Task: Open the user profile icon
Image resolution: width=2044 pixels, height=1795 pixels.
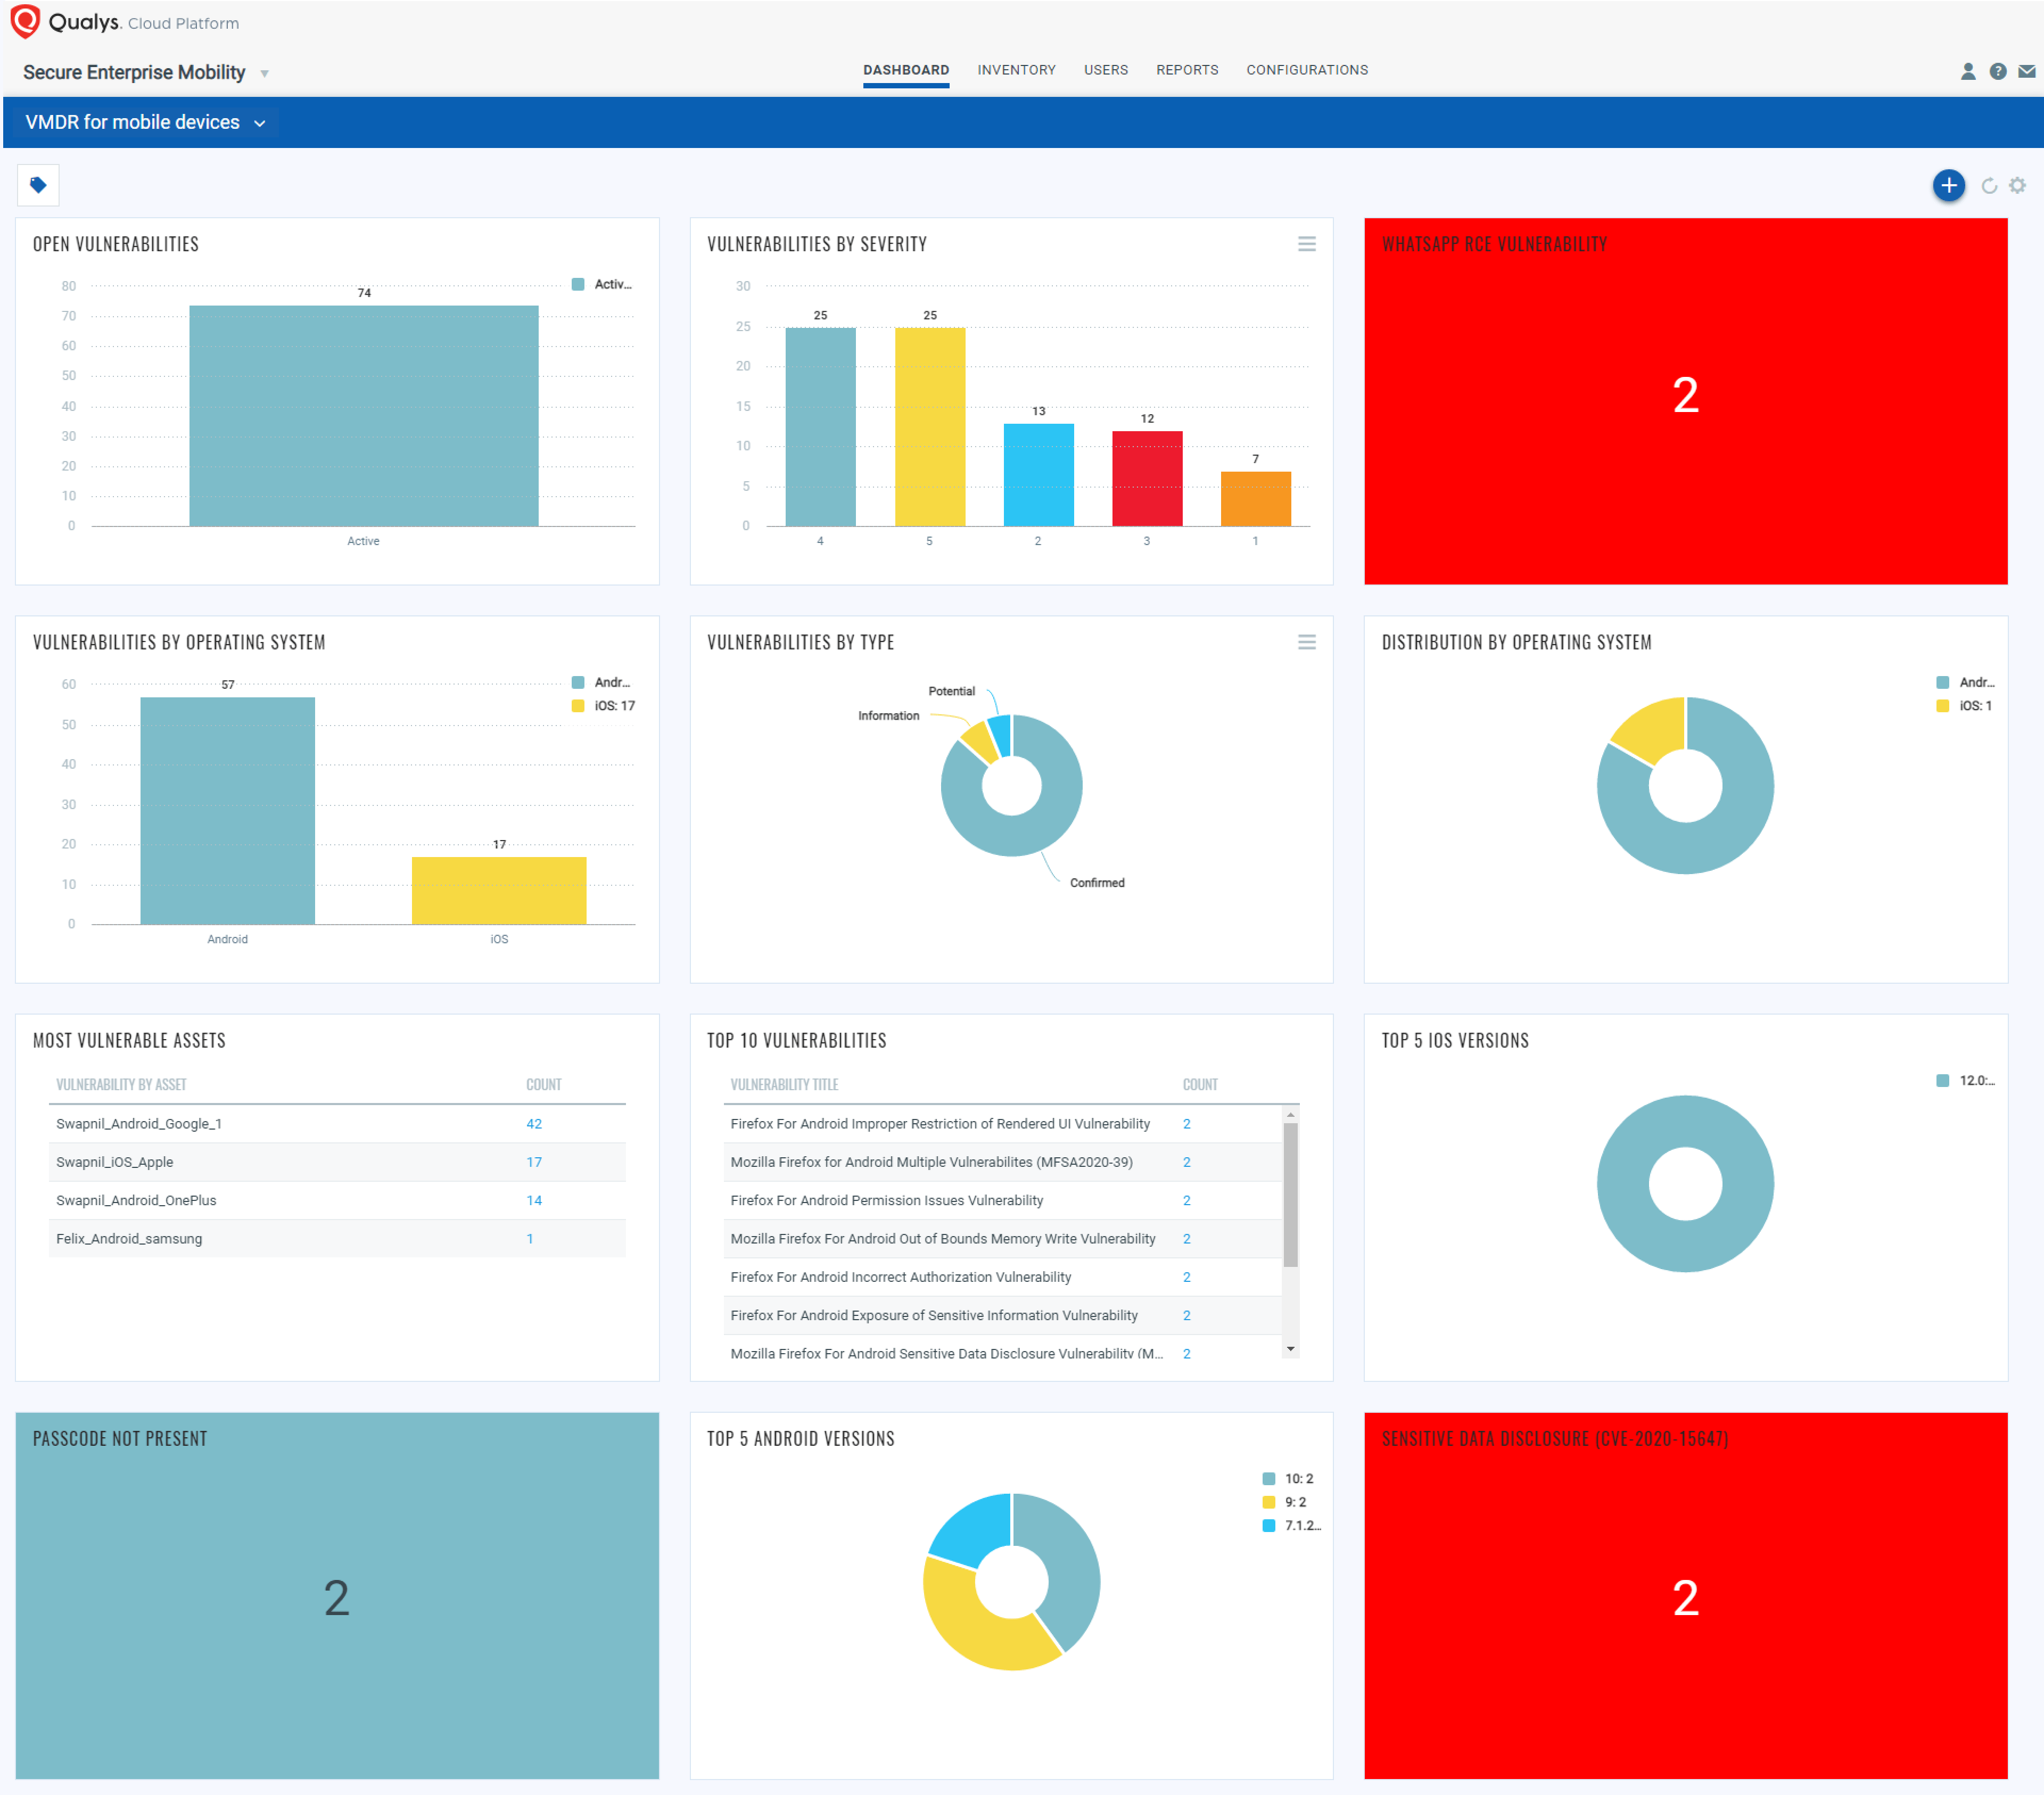Action: tap(1967, 71)
